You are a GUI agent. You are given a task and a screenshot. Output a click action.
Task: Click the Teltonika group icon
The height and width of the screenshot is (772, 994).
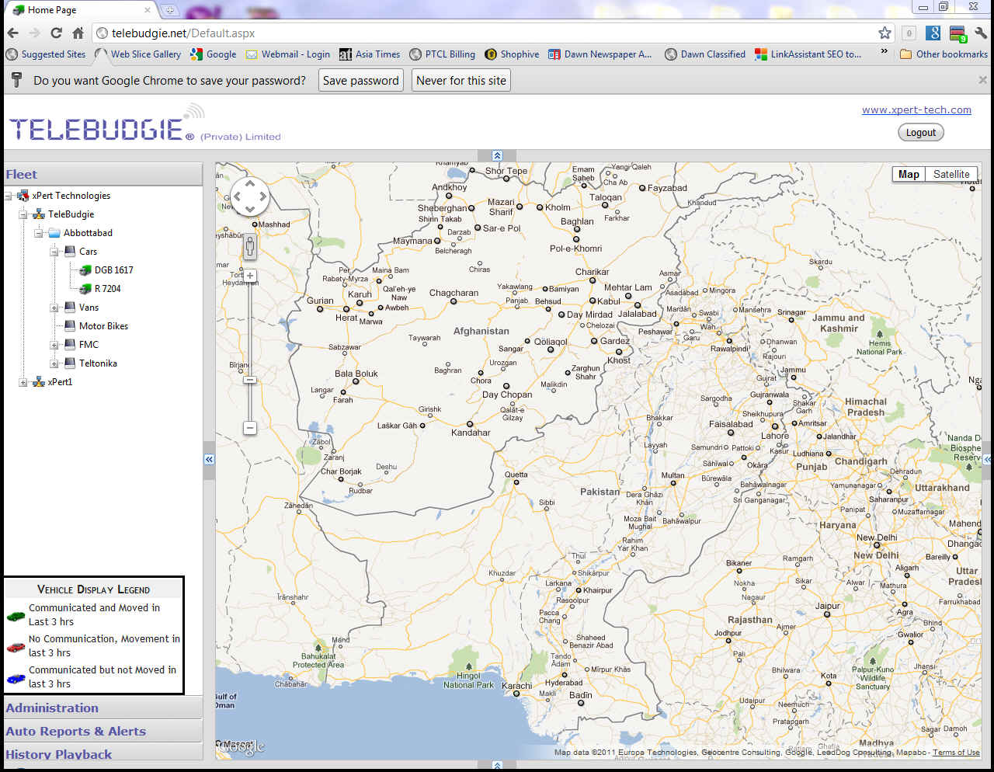pos(70,363)
